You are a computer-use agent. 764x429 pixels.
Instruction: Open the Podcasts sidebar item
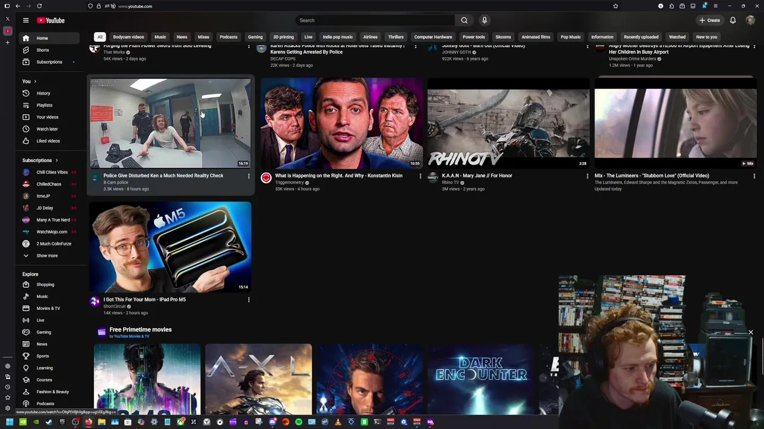click(48, 403)
